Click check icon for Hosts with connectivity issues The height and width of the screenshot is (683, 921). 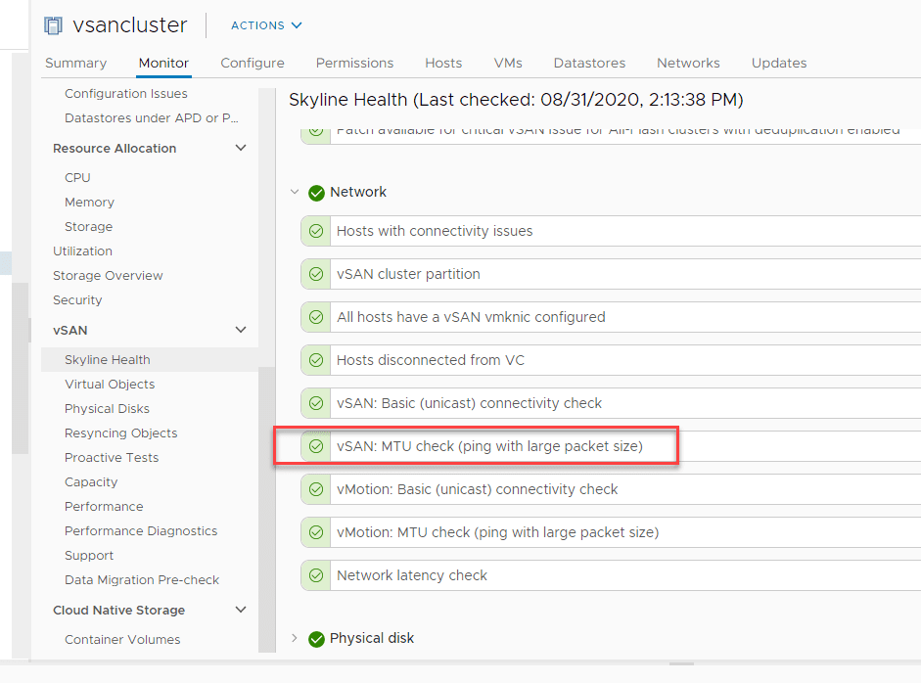[x=315, y=232]
